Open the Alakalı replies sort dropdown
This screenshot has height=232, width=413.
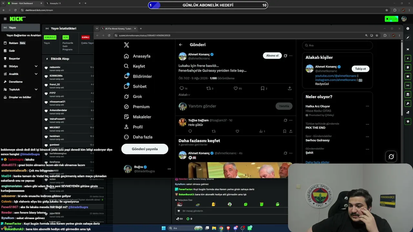[x=184, y=95]
